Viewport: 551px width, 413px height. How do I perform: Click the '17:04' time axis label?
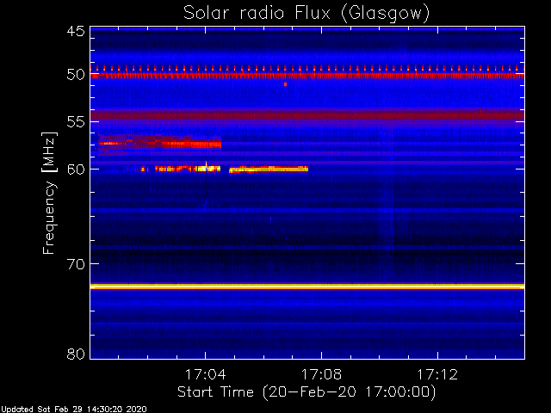tap(205, 374)
